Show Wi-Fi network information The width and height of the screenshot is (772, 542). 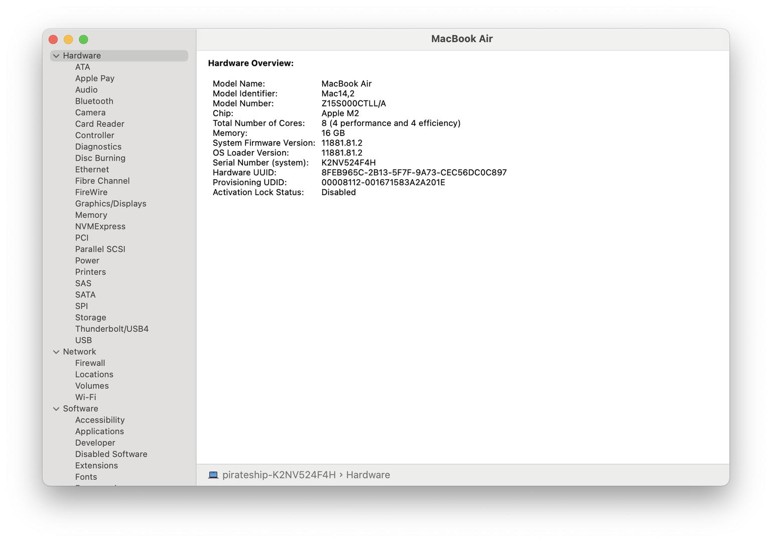coord(86,397)
